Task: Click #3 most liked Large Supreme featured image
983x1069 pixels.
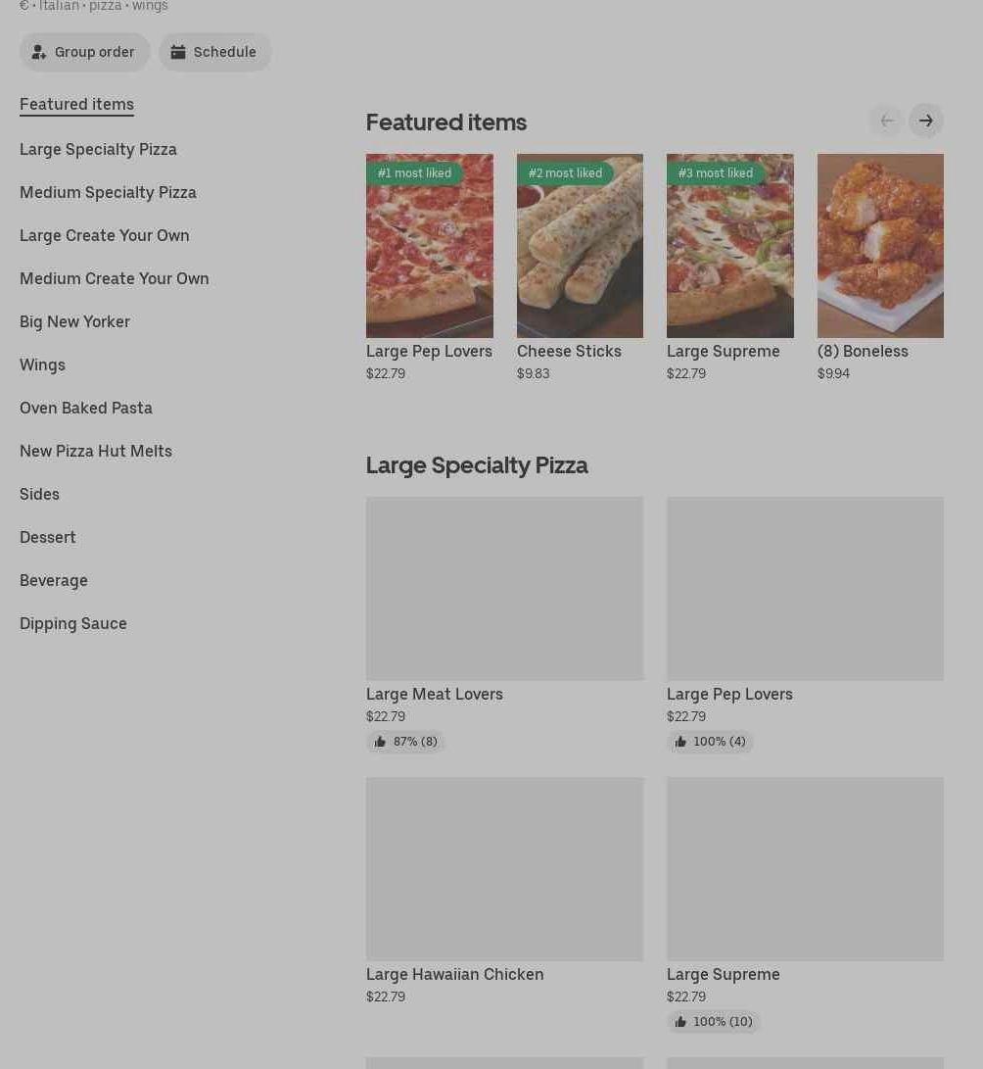Action: [x=729, y=246]
